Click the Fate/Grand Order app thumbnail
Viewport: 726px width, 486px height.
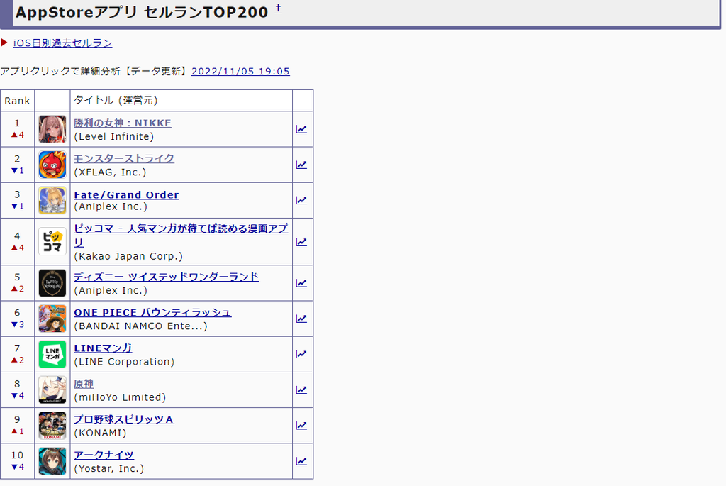tap(52, 200)
